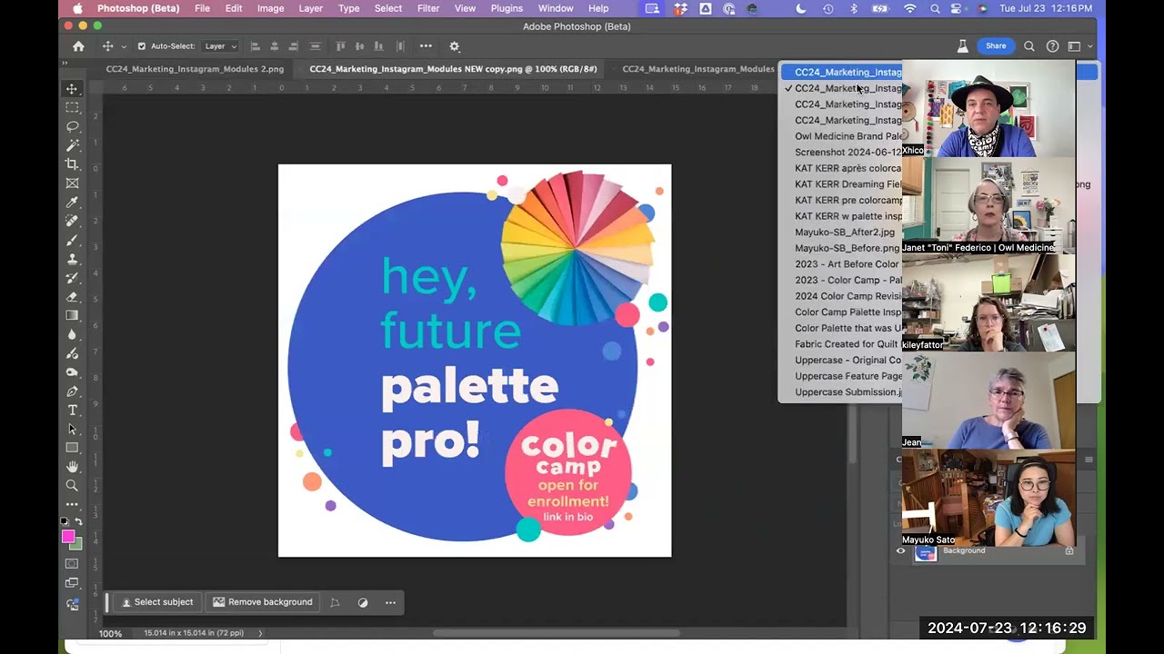
Task: Click the Background layer thumbnail
Action: pos(926,551)
